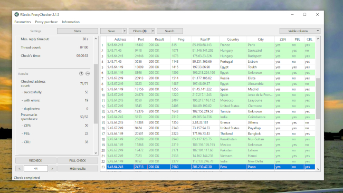Viewport: 343px width, 193px height.
Task: Click the Athens city cell
Action: coord(261,123)
